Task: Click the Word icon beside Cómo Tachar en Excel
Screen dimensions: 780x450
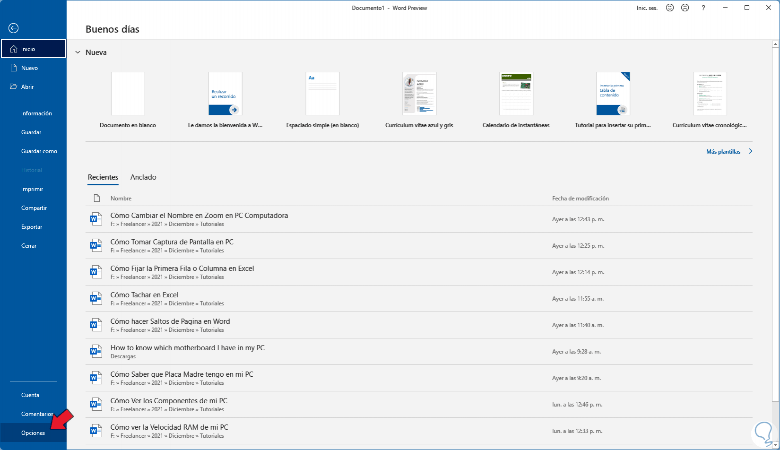Action: pyautogui.click(x=96, y=298)
